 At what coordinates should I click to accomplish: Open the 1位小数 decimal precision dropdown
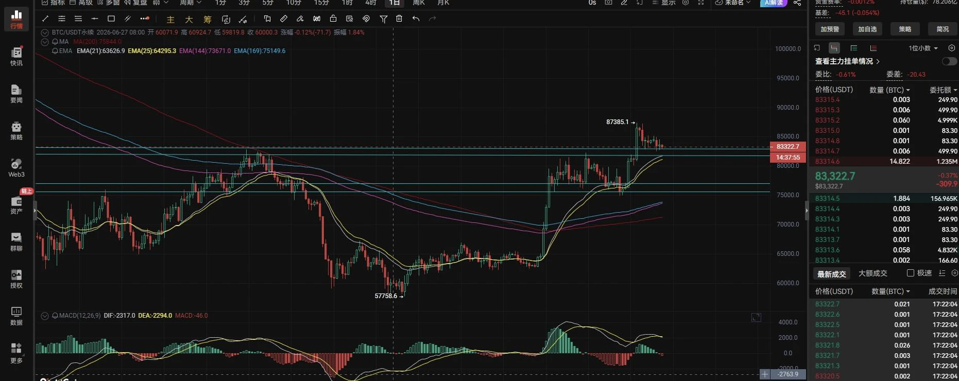pyautogui.click(x=923, y=48)
